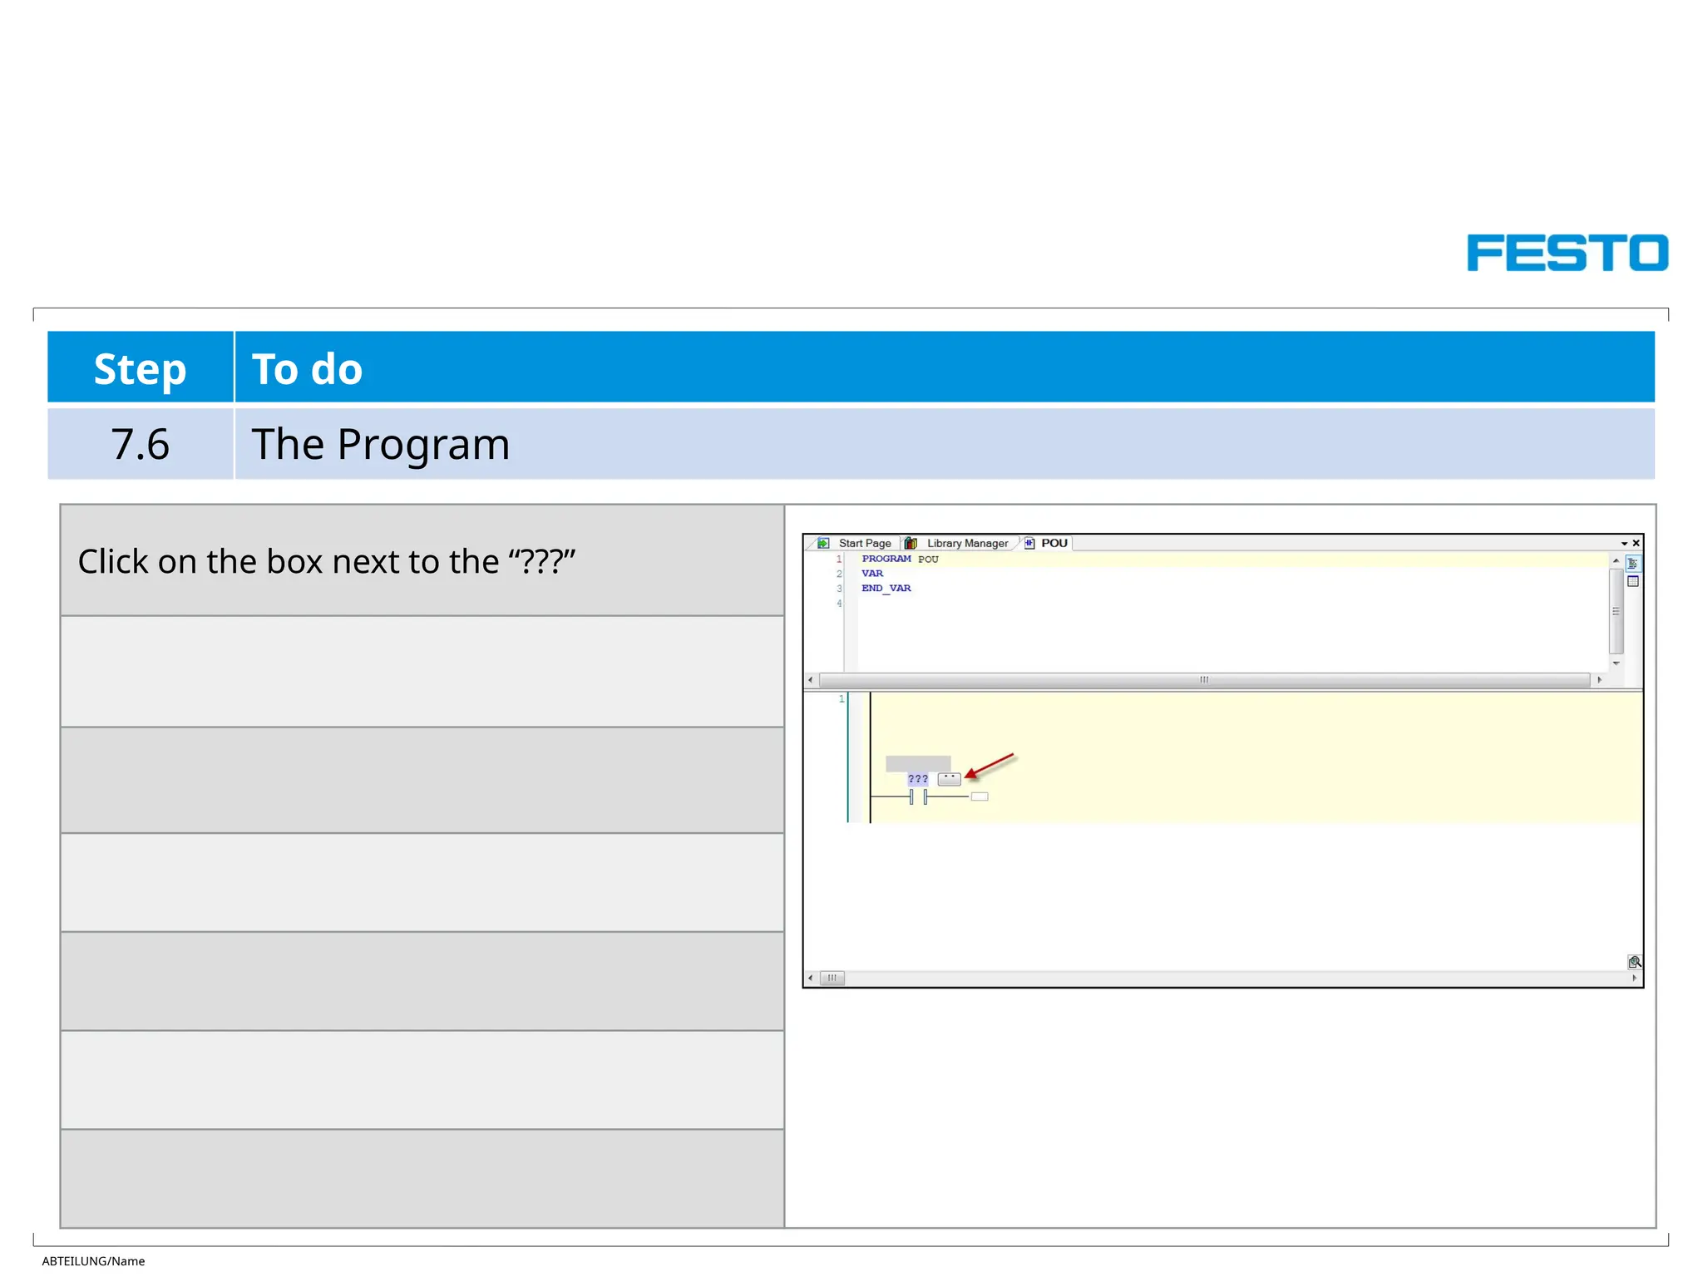Click the ladder editor horizontal scrollbar right arrow
This screenshot has width=1703, height=1277.
(1634, 978)
